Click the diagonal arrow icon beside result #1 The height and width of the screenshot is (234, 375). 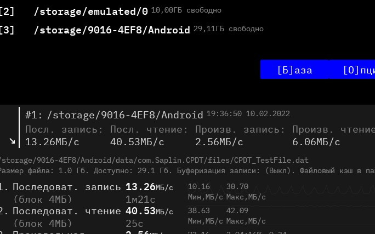coord(12,141)
